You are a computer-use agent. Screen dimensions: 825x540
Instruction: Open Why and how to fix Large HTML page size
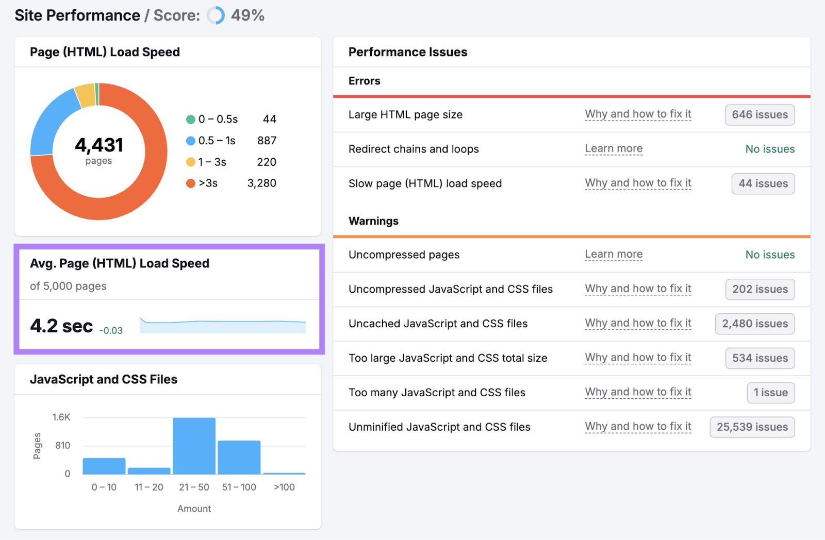coord(637,114)
